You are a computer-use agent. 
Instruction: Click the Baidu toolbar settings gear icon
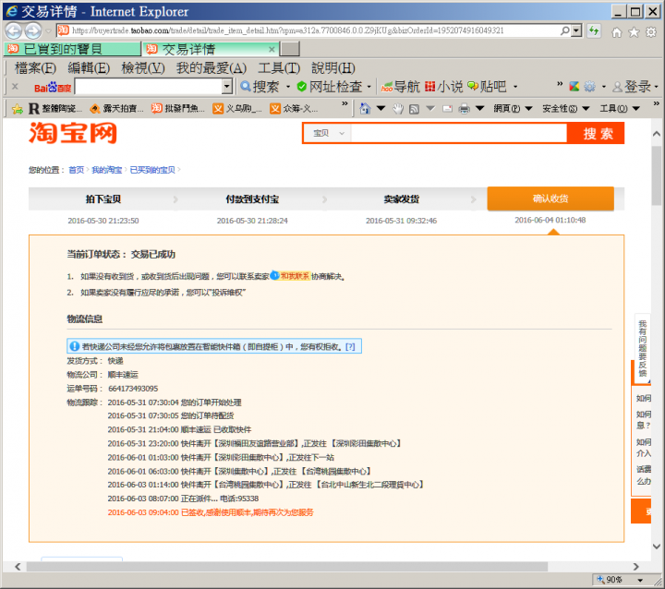click(x=589, y=87)
